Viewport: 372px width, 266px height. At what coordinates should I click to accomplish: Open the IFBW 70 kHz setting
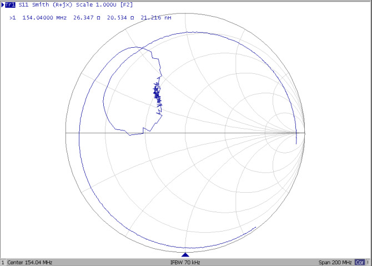185,262
